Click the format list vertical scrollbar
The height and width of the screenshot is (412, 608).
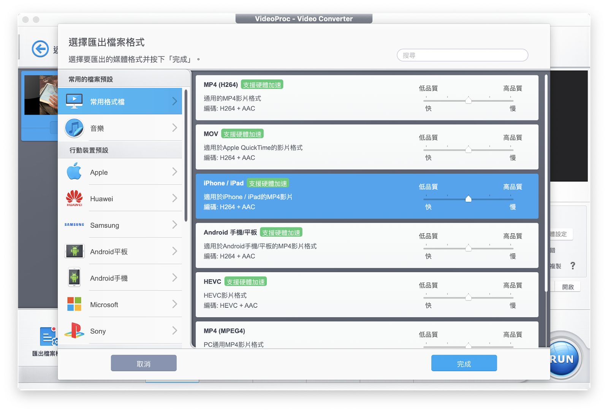pyautogui.click(x=546, y=184)
